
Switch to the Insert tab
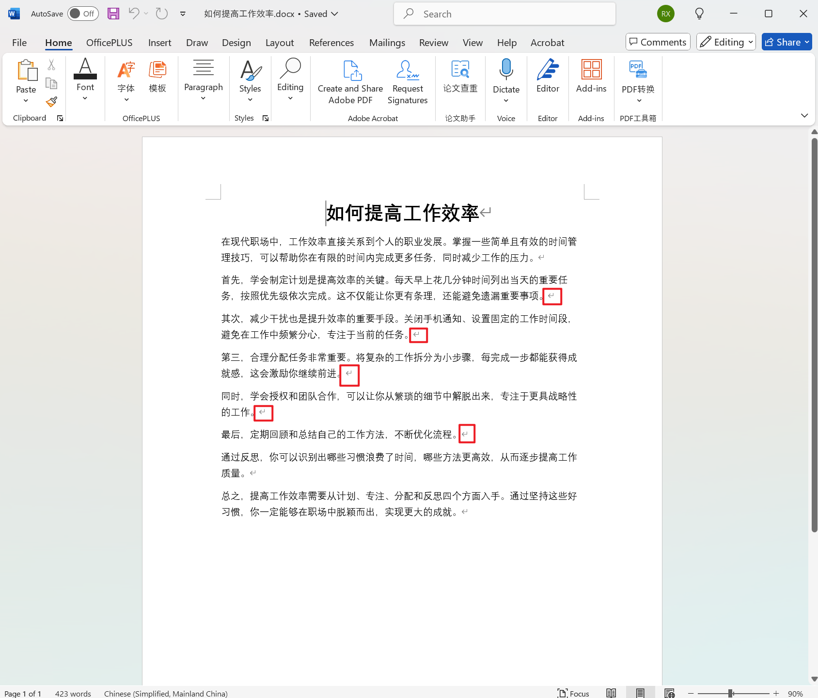159,43
